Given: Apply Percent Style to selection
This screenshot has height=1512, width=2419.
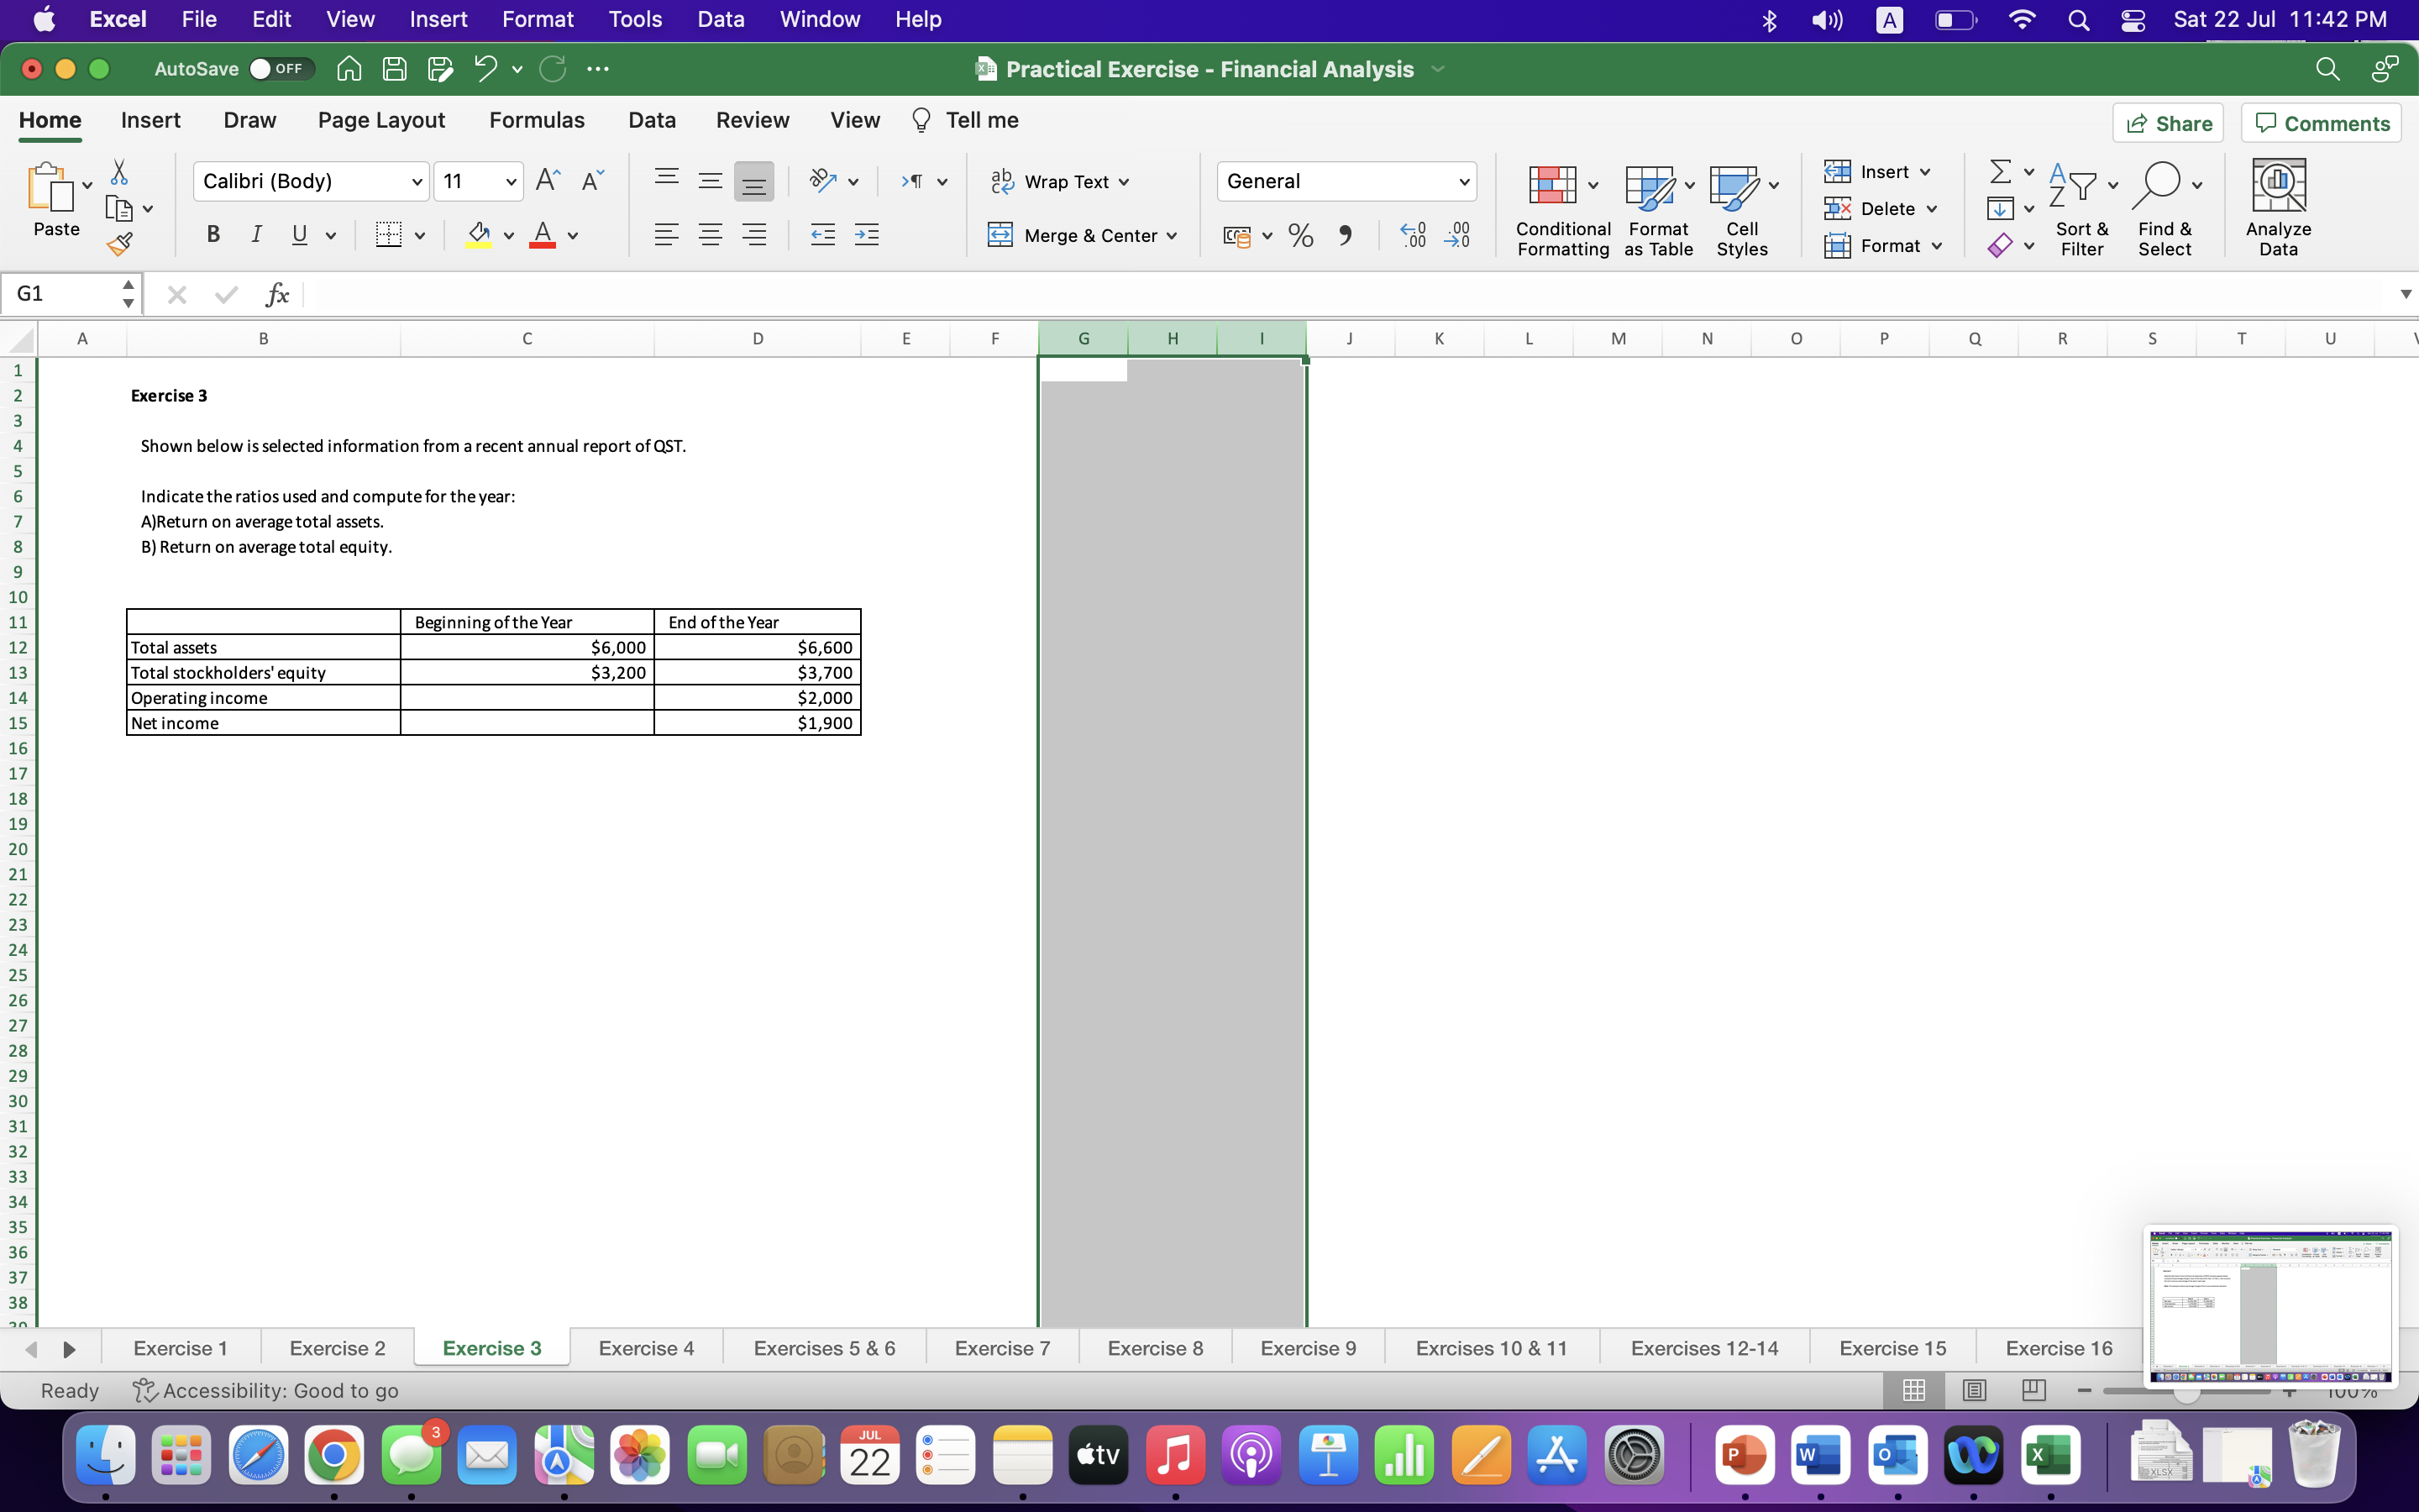Looking at the screenshot, I should coord(1300,236).
